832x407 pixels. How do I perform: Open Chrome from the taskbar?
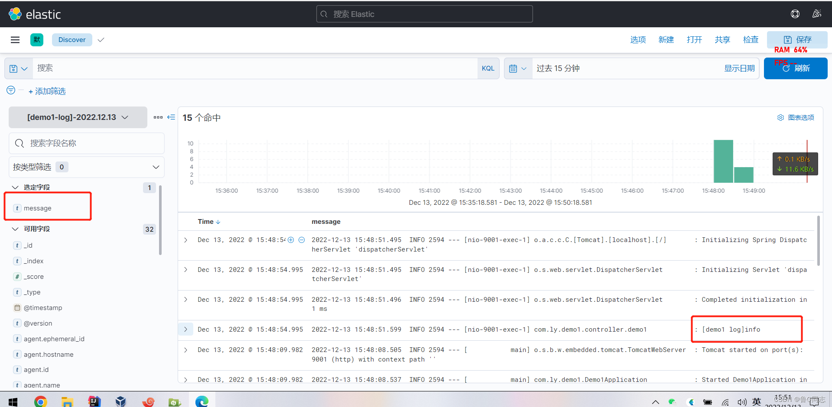40,401
